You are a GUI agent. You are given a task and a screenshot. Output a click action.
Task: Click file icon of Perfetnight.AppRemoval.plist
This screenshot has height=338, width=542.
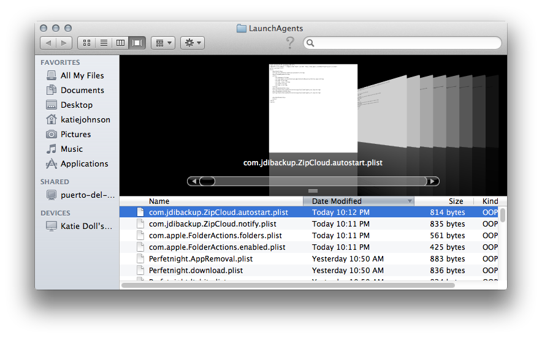(140, 258)
